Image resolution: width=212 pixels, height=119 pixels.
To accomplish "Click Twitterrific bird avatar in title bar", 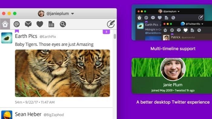I will click(183, 24).
